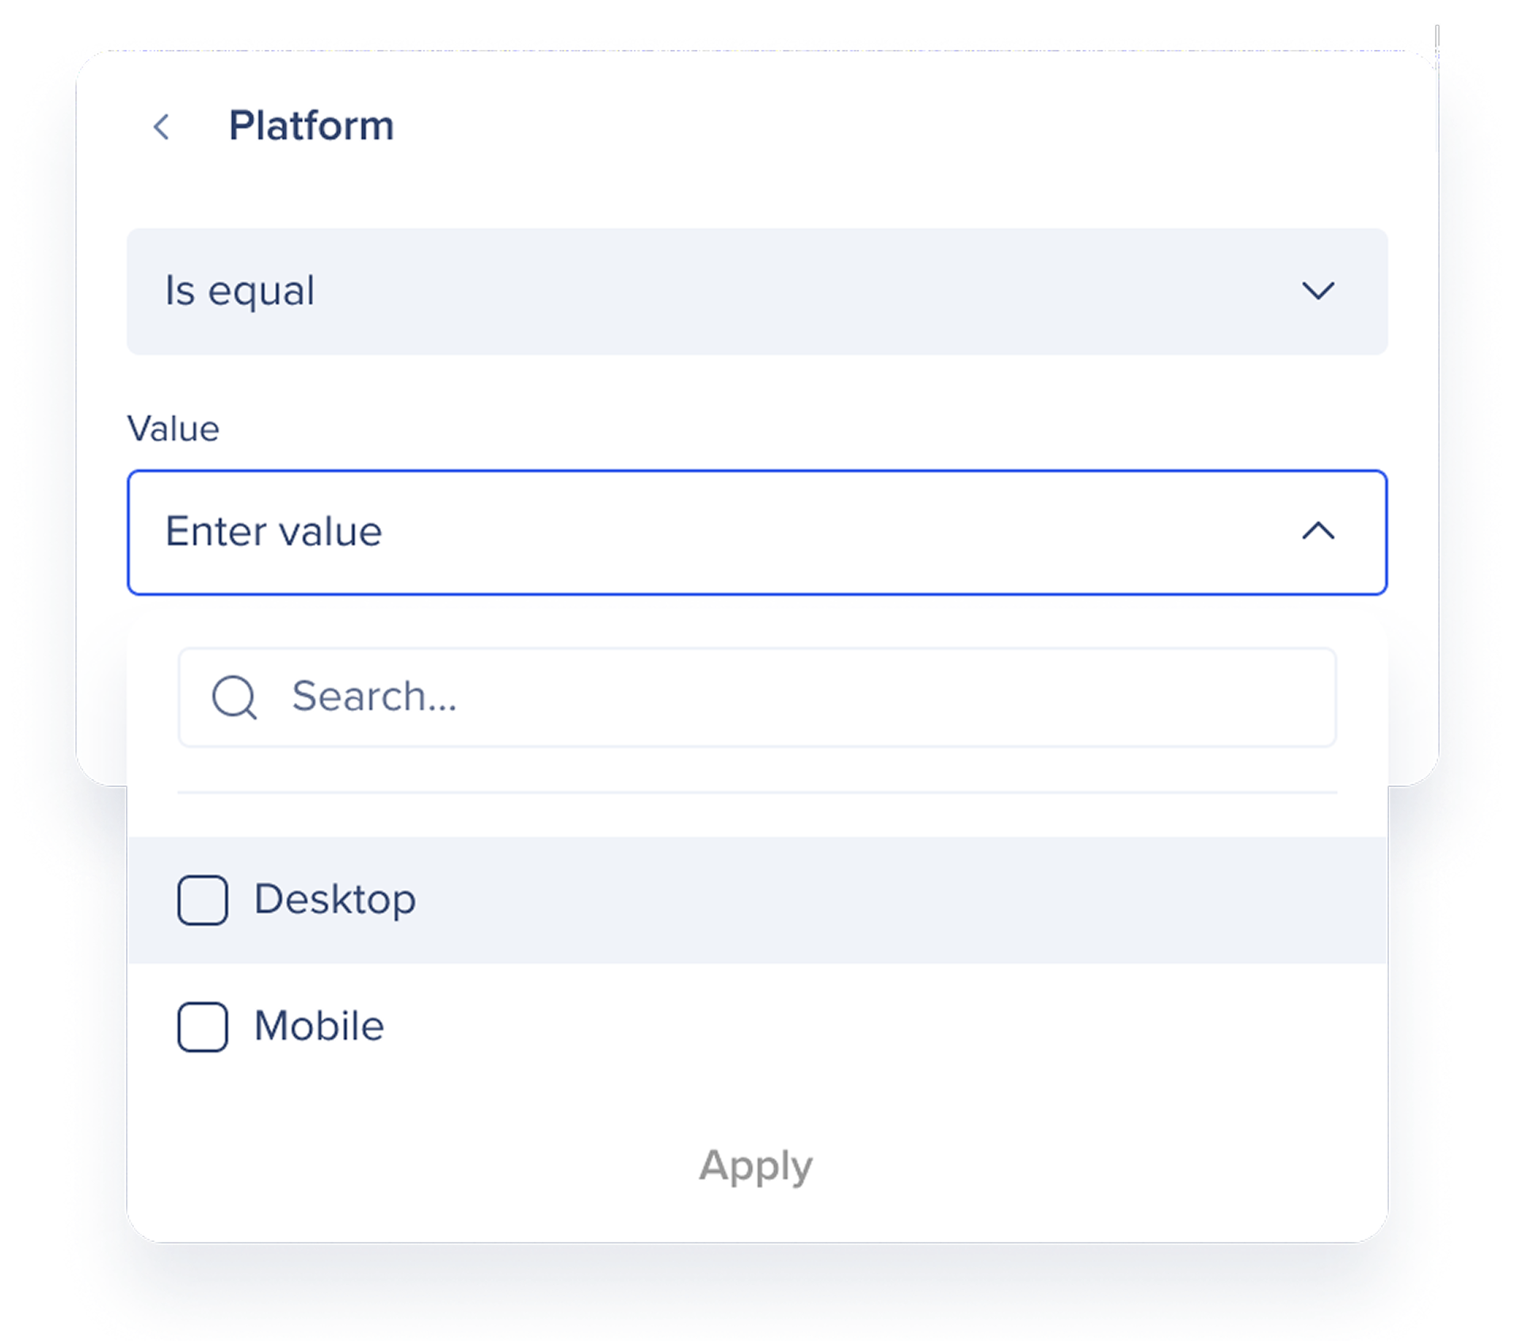The height and width of the screenshot is (1341, 1515).
Task: Focus the Search input field
Action: 792,697
